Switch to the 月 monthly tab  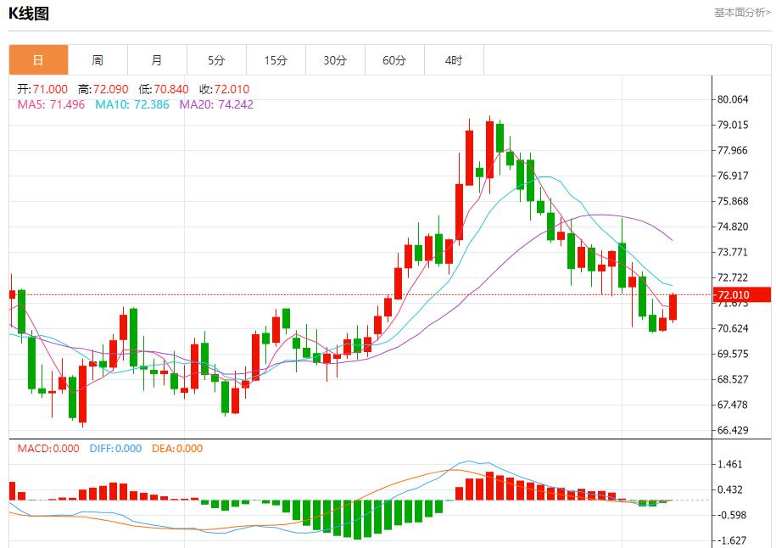click(158, 60)
